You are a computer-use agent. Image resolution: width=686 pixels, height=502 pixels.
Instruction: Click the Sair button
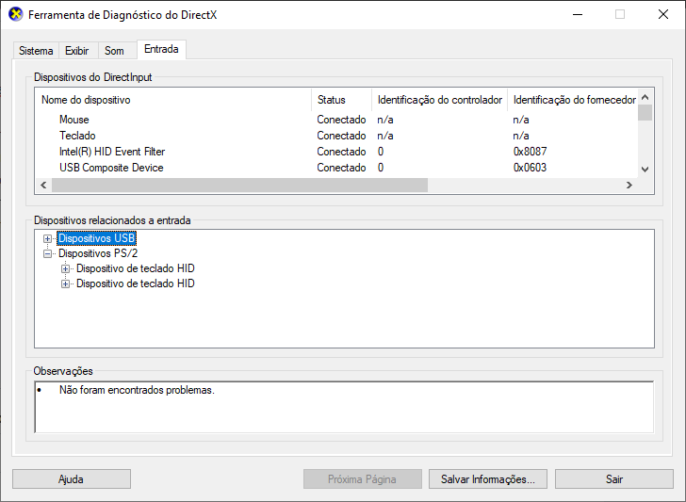pos(614,478)
